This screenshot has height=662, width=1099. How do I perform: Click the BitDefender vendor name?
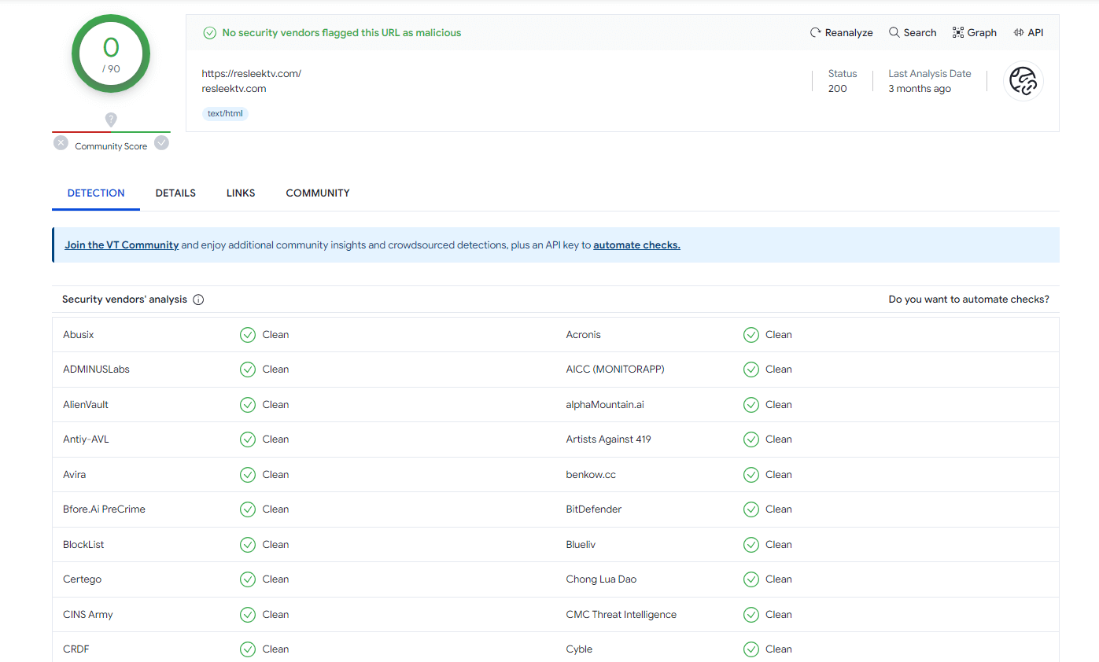coord(594,509)
